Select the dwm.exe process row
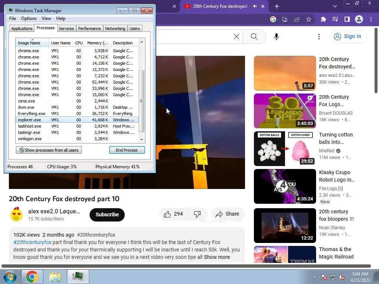Image resolution: width=379 pixels, height=284 pixels. tap(77, 107)
